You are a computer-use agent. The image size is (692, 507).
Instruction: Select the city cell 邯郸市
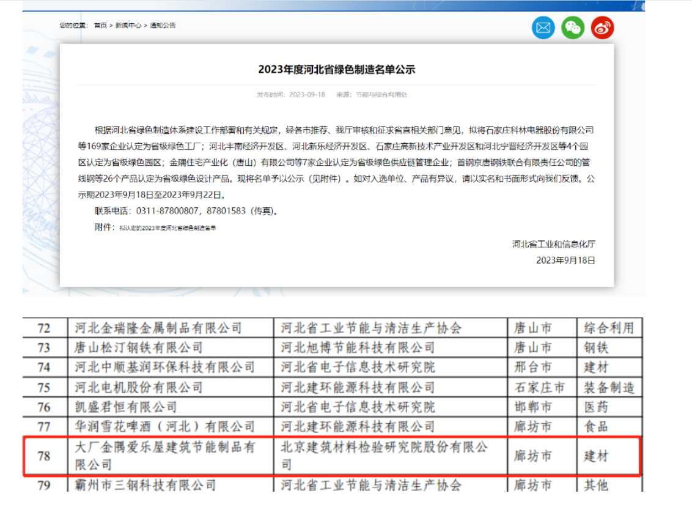tap(542, 407)
